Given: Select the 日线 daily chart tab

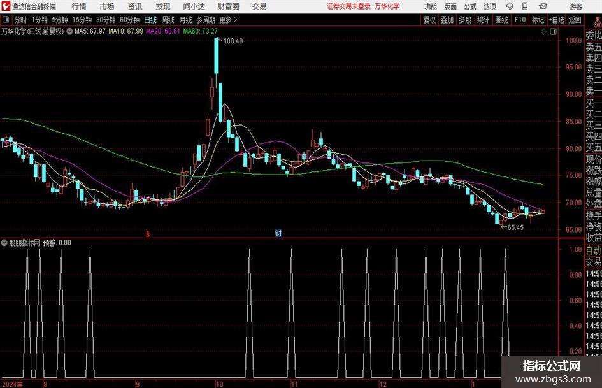Looking at the screenshot, I should pos(150,20).
